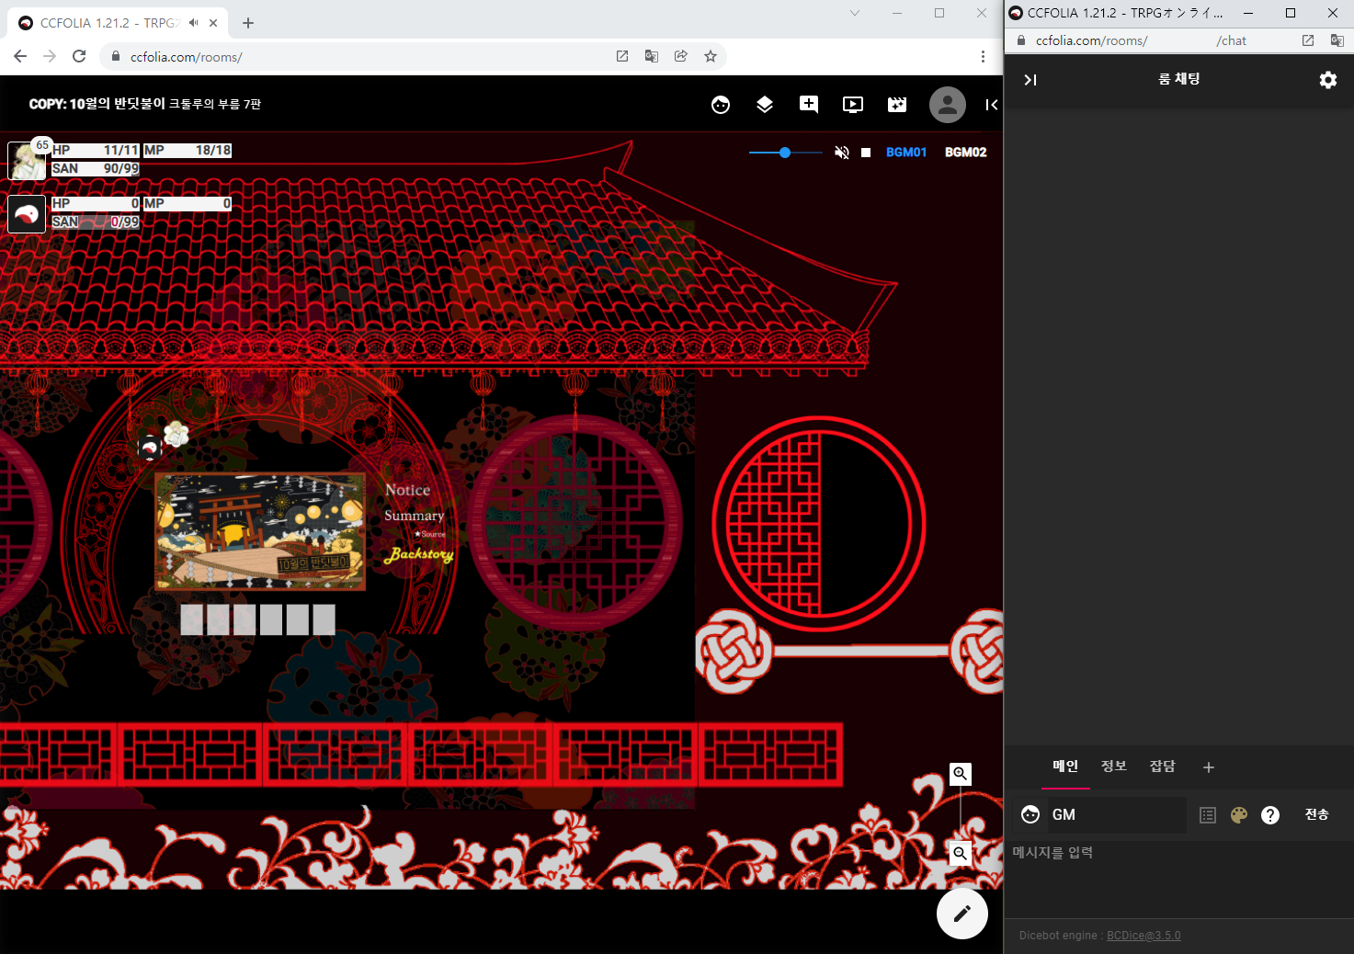Open the scene list clapperboard icon
The image size is (1354, 954).
[897, 105]
